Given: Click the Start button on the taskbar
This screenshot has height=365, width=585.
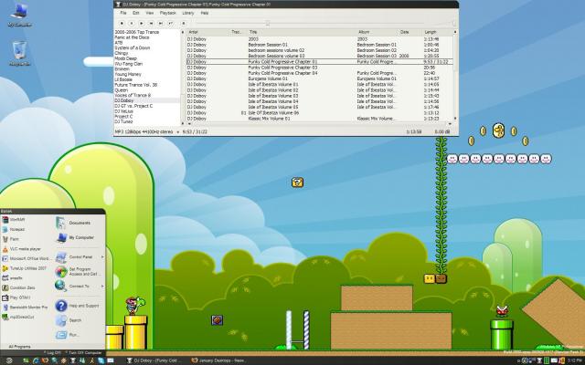Looking at the screenshot, I should [x=9, y=360].
